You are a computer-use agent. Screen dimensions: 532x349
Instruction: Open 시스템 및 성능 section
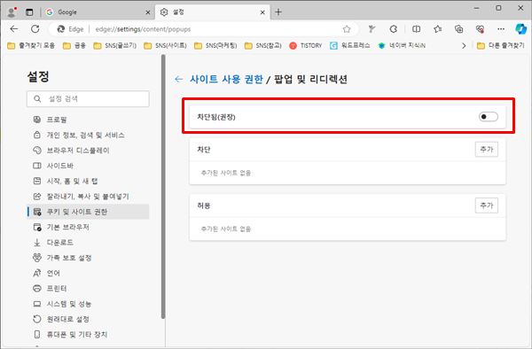(88, 304)
